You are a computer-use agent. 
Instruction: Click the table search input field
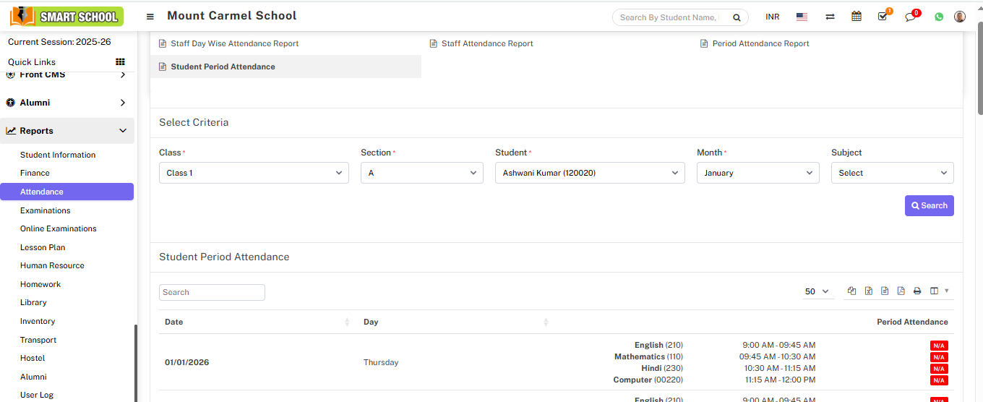(212, 292)
